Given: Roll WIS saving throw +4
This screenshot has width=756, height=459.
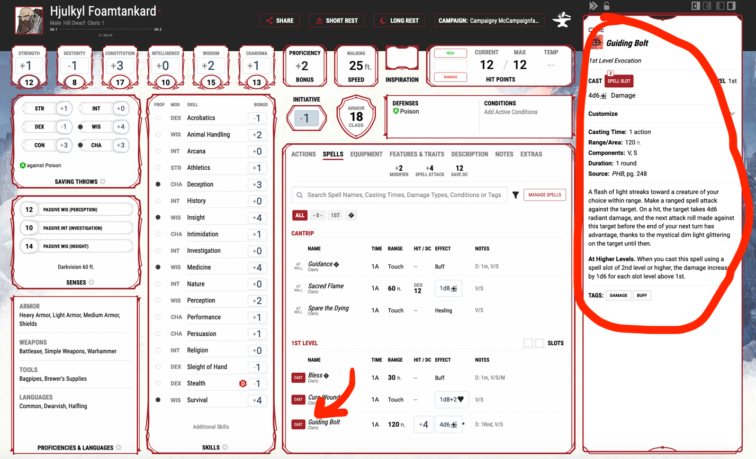Looking at the screenshot, I should coord(121,127).
